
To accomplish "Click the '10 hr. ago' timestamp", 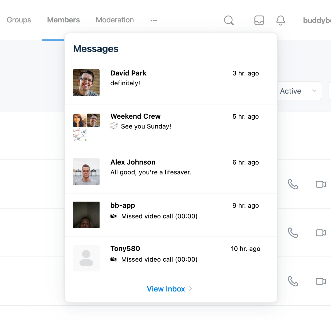I will 246,249.
